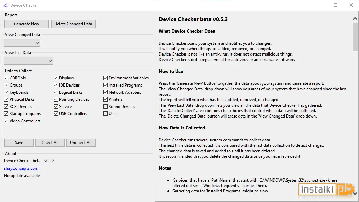This screenshot has width=359, height=202.
Task: Open the shayConcepts.com link
Action: point(21,168)
